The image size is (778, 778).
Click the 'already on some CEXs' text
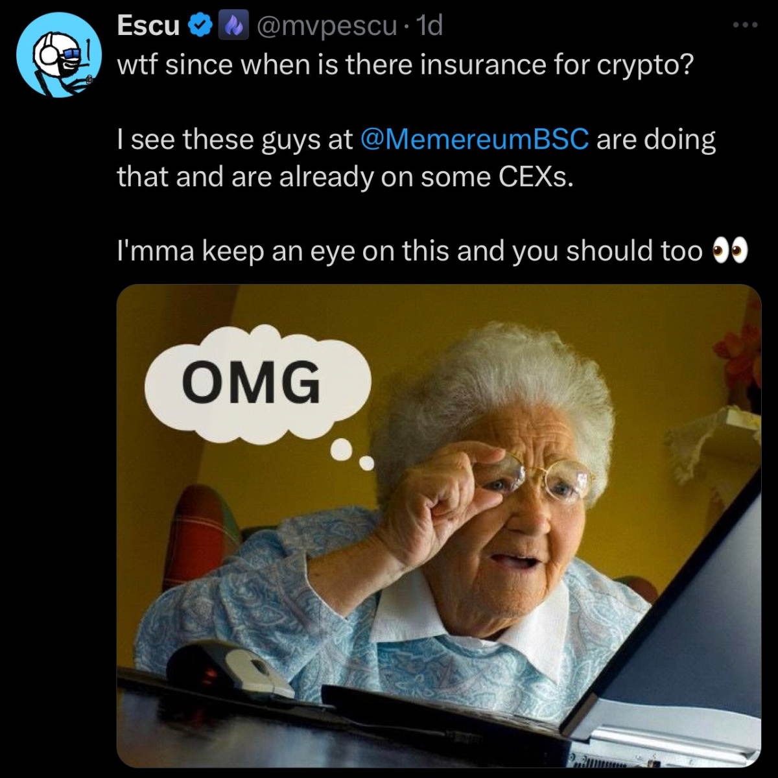pyautogui.click(x=427, y=176)
